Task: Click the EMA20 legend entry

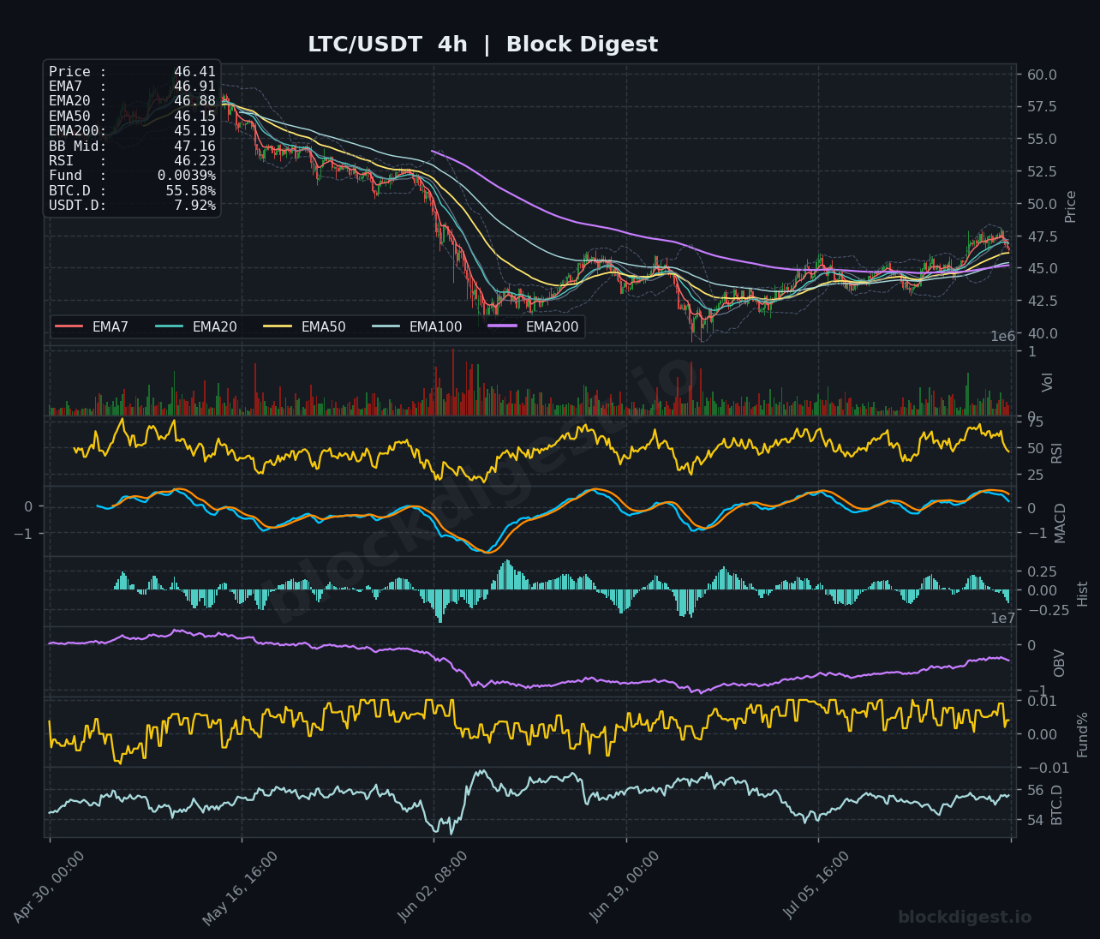Action: (x=196, y=326)
